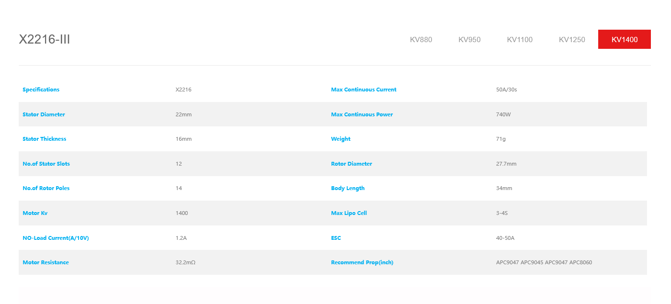Viewport: 671px width, 304px height.
Task: Select the Max Continuous Current label
Action: coord(364,90)
